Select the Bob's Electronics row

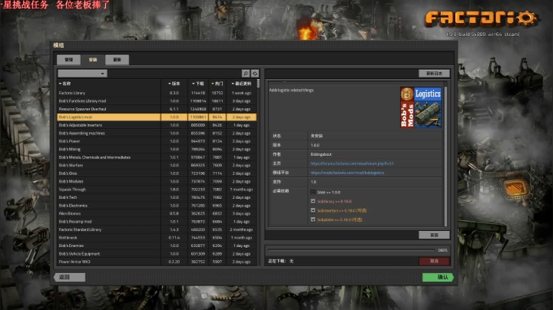pos(157,206)
